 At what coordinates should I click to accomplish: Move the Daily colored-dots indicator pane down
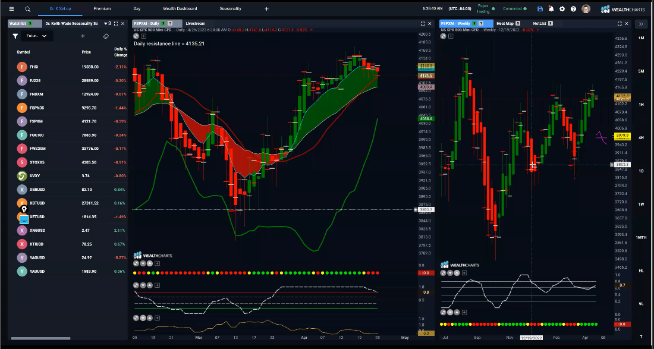143,263
